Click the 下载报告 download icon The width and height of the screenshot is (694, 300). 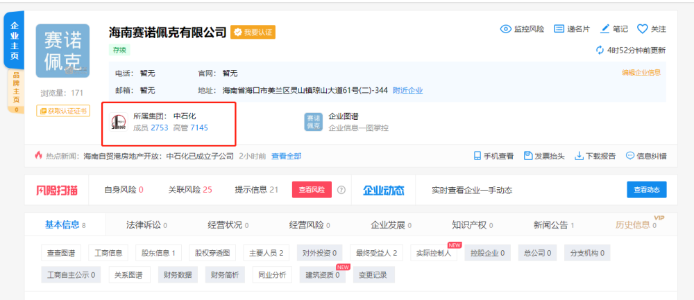pyautogui.click(x=579, y=156)
